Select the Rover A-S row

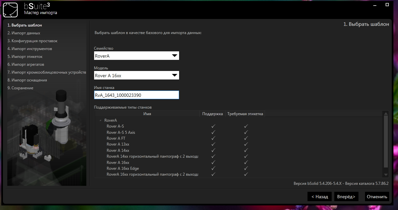pyautogui.click(x=239, y=126)
